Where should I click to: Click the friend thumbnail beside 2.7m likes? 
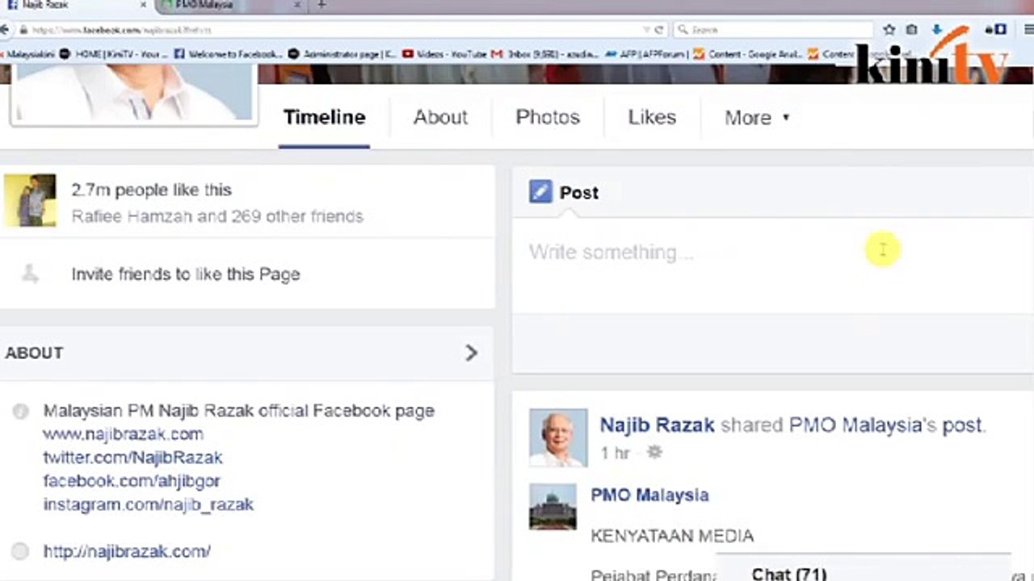click(x=30, y=200)
